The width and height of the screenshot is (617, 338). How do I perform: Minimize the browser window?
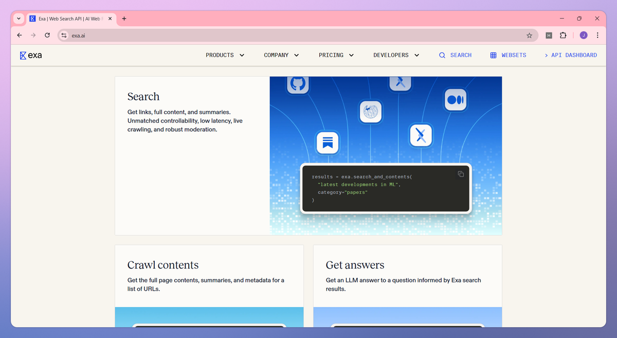(x=561, y=19)
